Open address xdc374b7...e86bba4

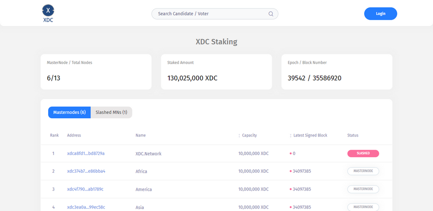(x=86, y=171)
